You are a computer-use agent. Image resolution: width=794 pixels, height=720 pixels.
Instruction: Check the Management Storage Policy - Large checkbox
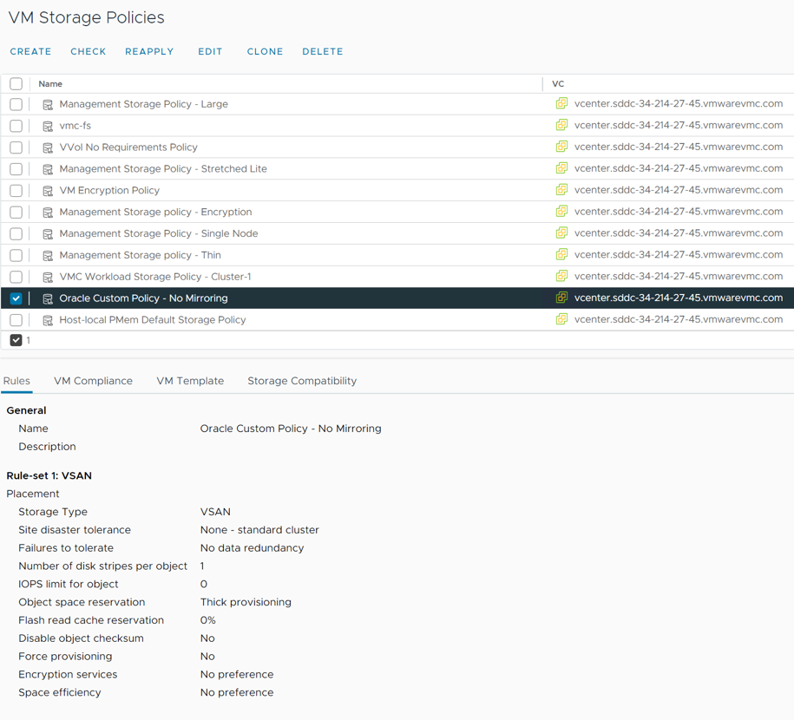(x=16, y=104)
